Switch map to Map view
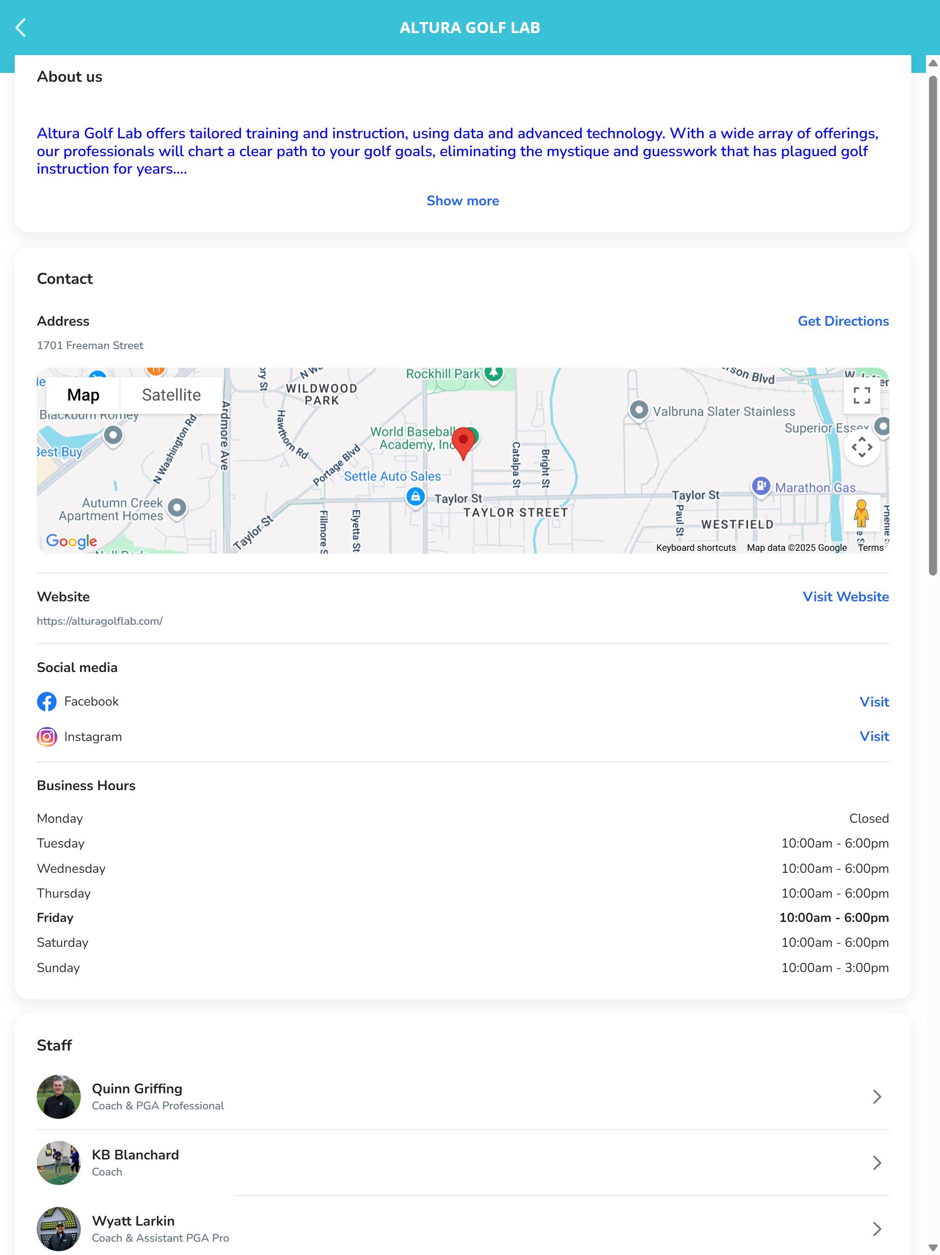940x1255 pixels. [x=84, y=396]
